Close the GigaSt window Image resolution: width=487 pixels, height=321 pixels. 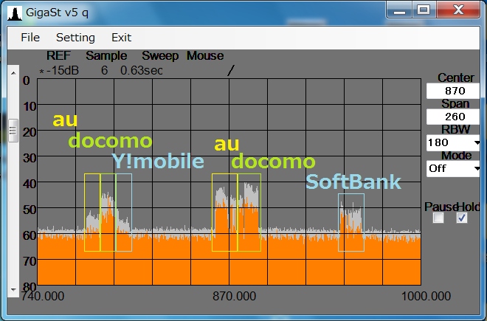click(457, 9)
